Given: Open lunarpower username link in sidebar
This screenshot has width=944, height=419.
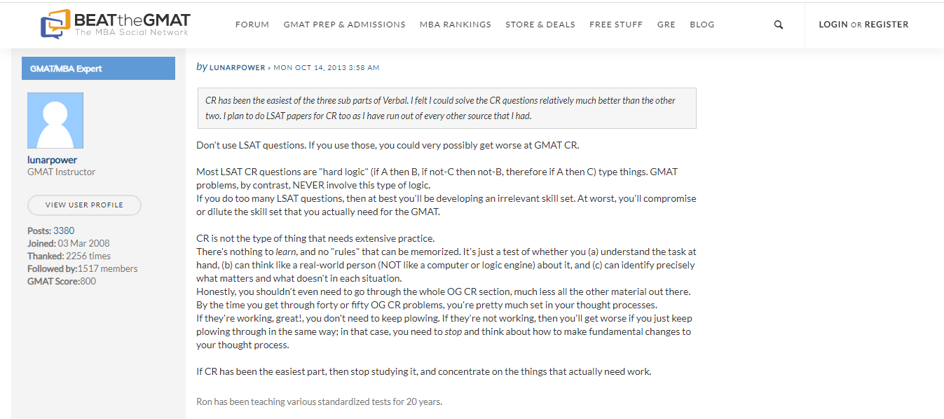Looking at the screenshot, I should pos(53,160).
